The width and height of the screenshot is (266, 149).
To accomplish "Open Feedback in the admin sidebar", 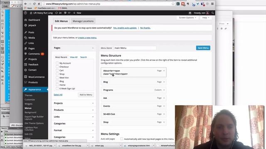I will [x=33, y=65].
